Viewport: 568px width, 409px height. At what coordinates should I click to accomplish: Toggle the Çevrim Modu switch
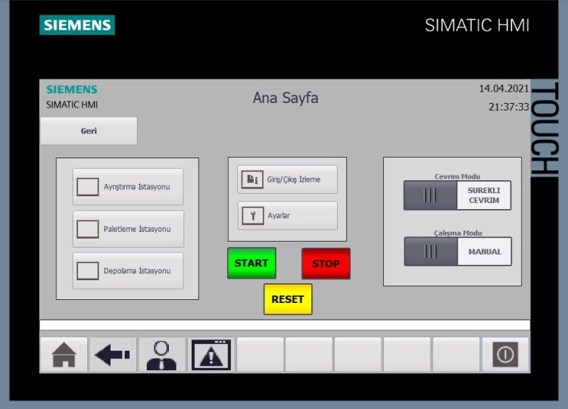[430, 195]
